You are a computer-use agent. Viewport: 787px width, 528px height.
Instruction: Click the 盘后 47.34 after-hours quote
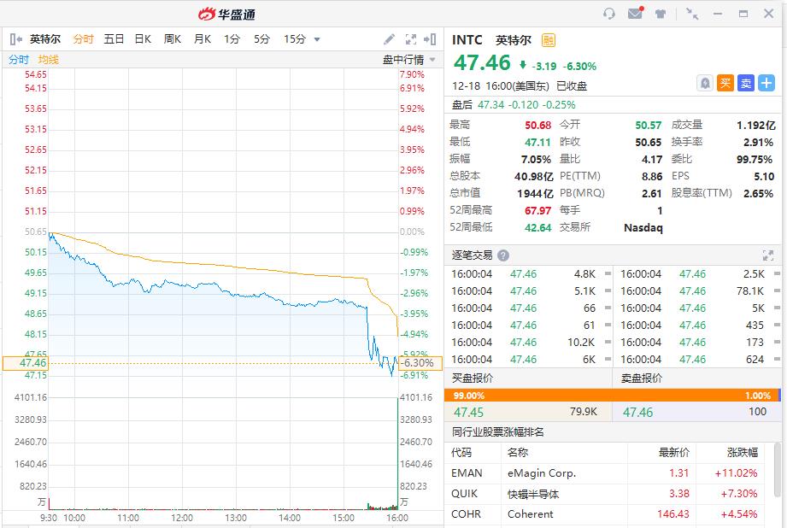point(514,105)
